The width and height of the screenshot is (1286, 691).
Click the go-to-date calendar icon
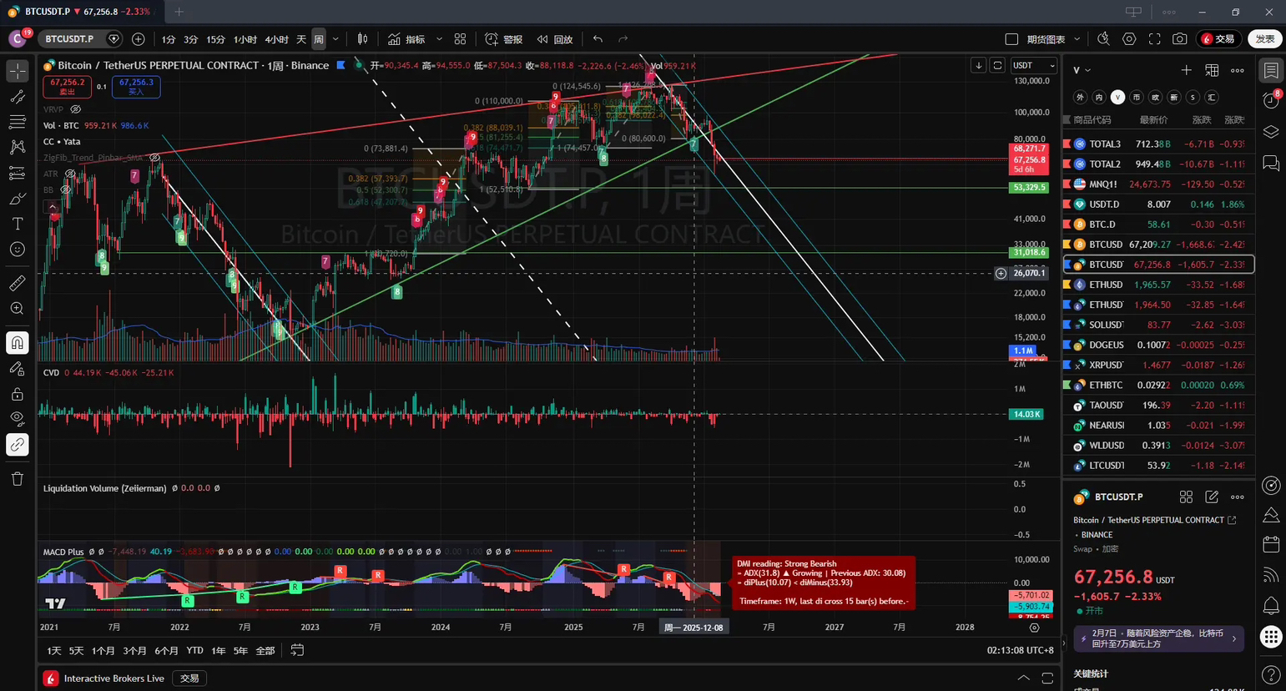pyautogui.click(x=297, y=650)
